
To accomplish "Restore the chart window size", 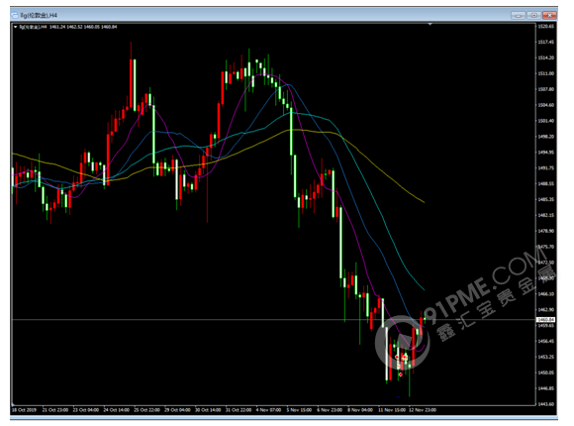I will tap(533, 15).
